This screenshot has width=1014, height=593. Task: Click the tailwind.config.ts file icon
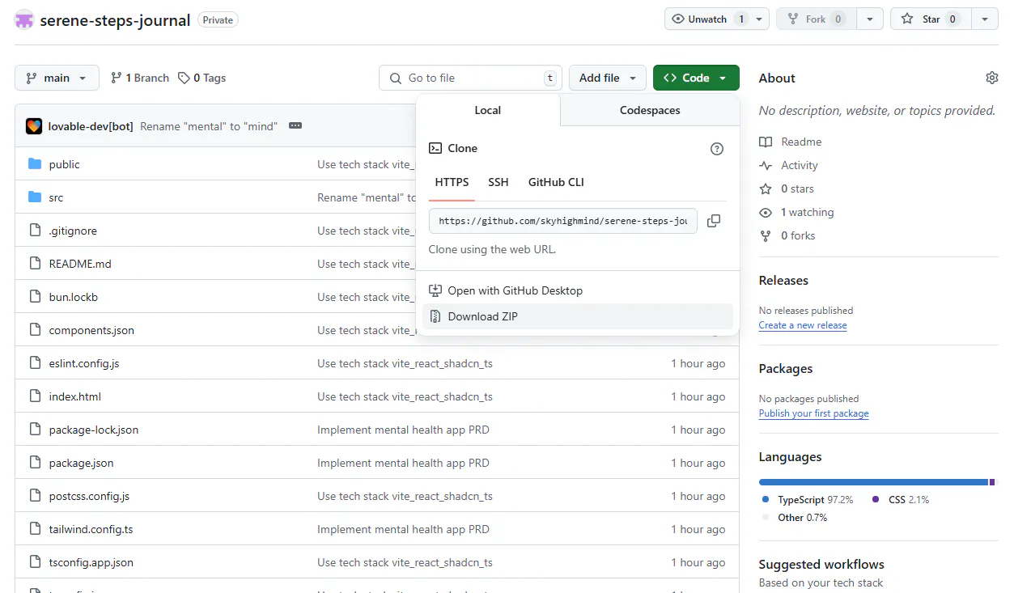[35, 529]
